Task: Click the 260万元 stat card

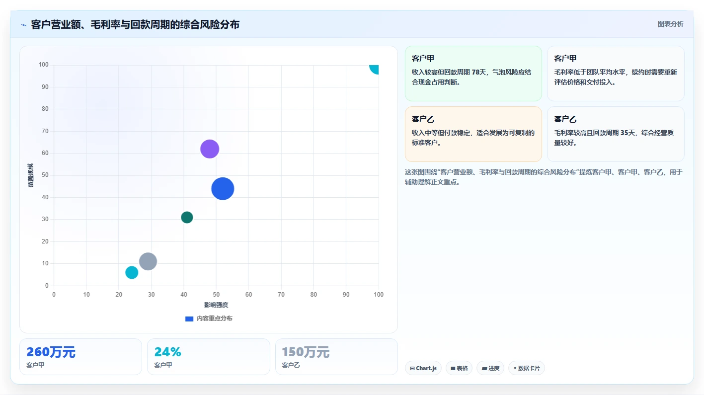Action: (80, 357)
